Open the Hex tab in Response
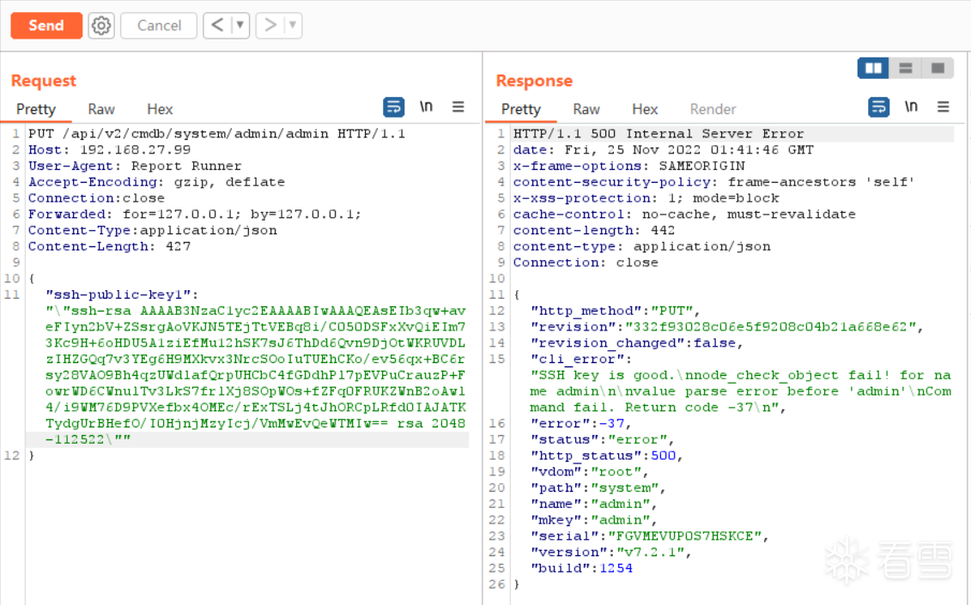971x605 pixels. click(x=645, y=109)
